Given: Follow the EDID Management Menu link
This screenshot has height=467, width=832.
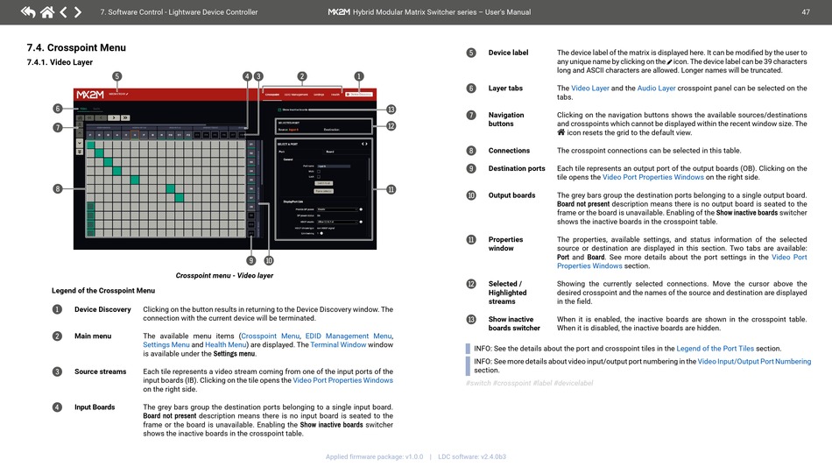Looking at the screenshot, I should 349,336.
